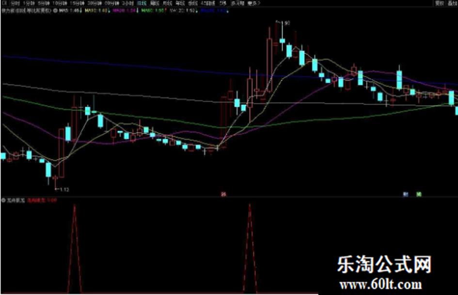Click the main chart settings gear icon
This screenshot has width=458, height=295.
[55, 11]
